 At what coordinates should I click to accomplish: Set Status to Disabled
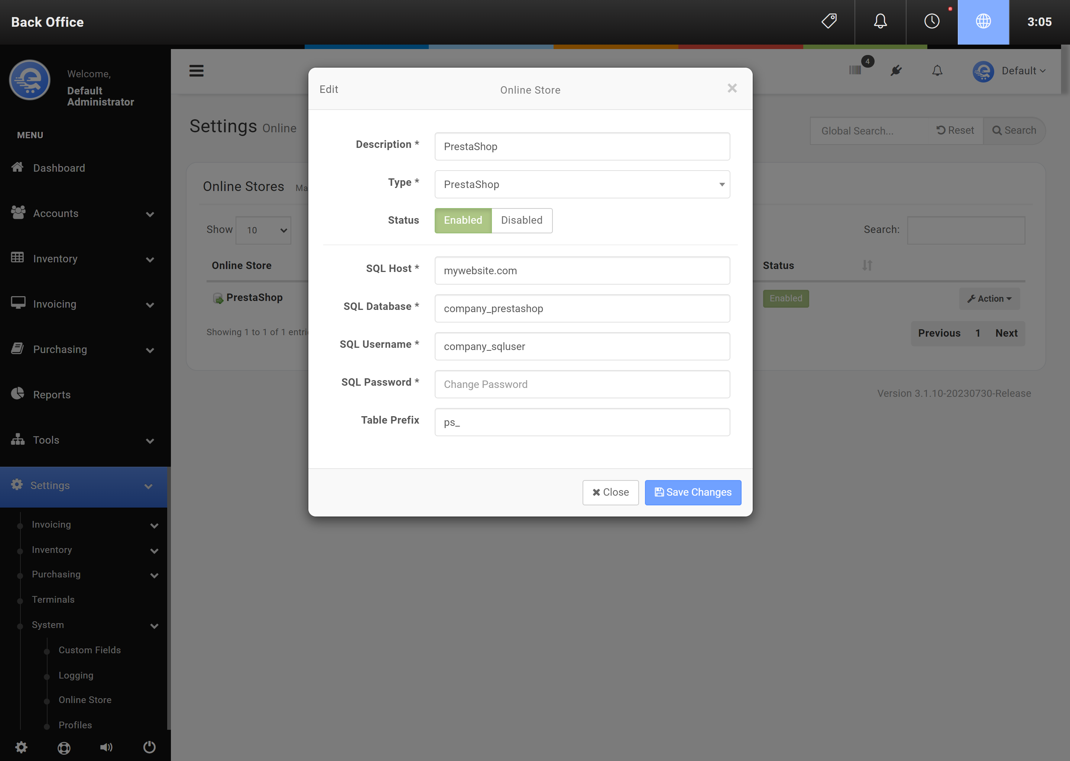click(x=521, y=220)
